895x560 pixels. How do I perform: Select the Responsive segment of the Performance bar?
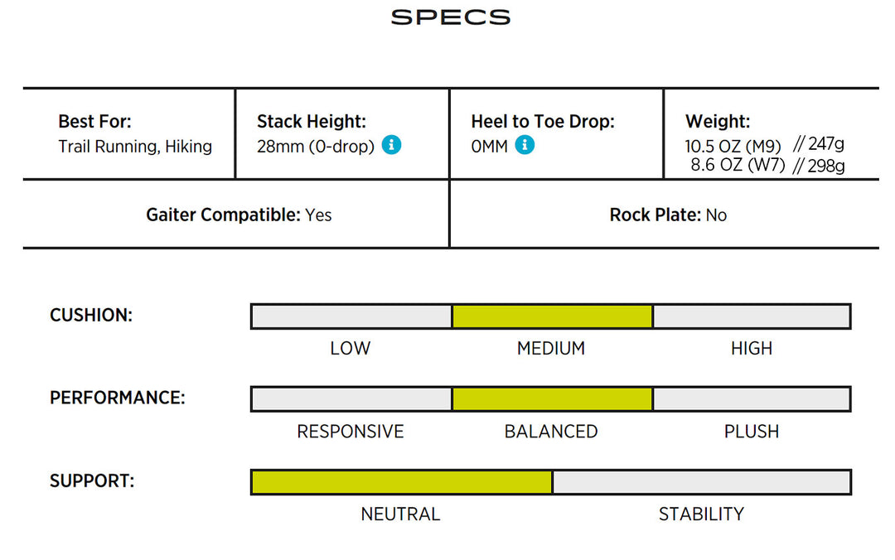351,398
